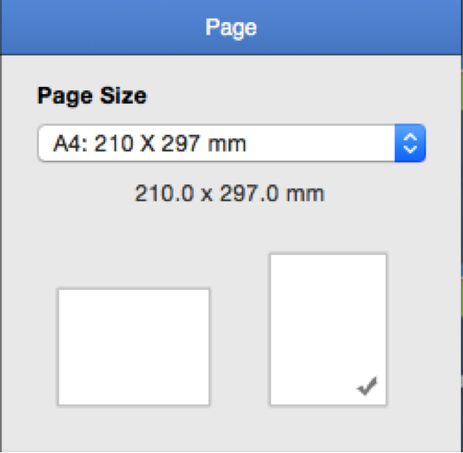The height and width of the screenshot is (453, 463).
Task: Click the word 'Size' in the heading
Action: tap(123, 96)
